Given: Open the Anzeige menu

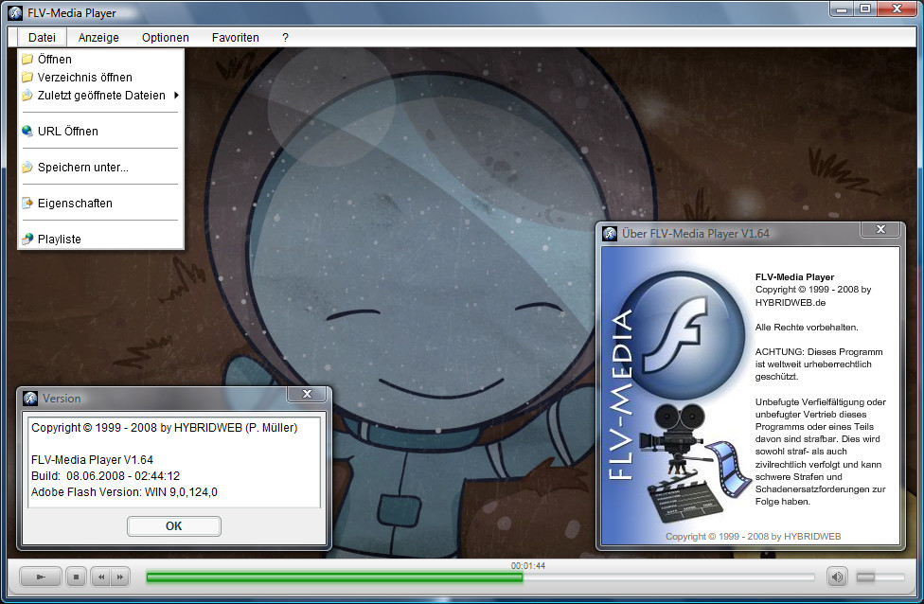Looking at the screenshot, I should (98, 38).
